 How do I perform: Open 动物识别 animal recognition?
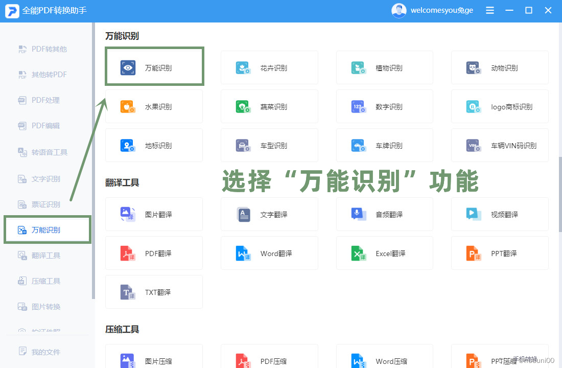click(x=500, y=67)
